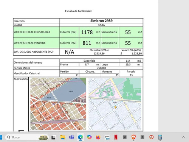This screenshot has width=189, height=142.
Task: Click the street map image on the right
Action: coord(115,104)
